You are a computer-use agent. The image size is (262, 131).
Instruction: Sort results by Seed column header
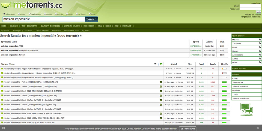point(201,64)
